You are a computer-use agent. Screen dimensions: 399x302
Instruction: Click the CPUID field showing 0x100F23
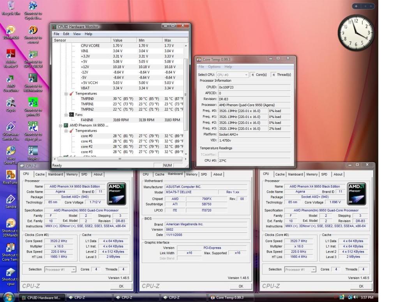click(254, 87)
